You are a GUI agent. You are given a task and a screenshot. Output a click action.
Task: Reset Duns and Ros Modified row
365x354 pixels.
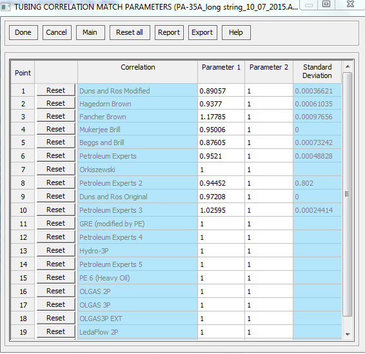[56, 90]
